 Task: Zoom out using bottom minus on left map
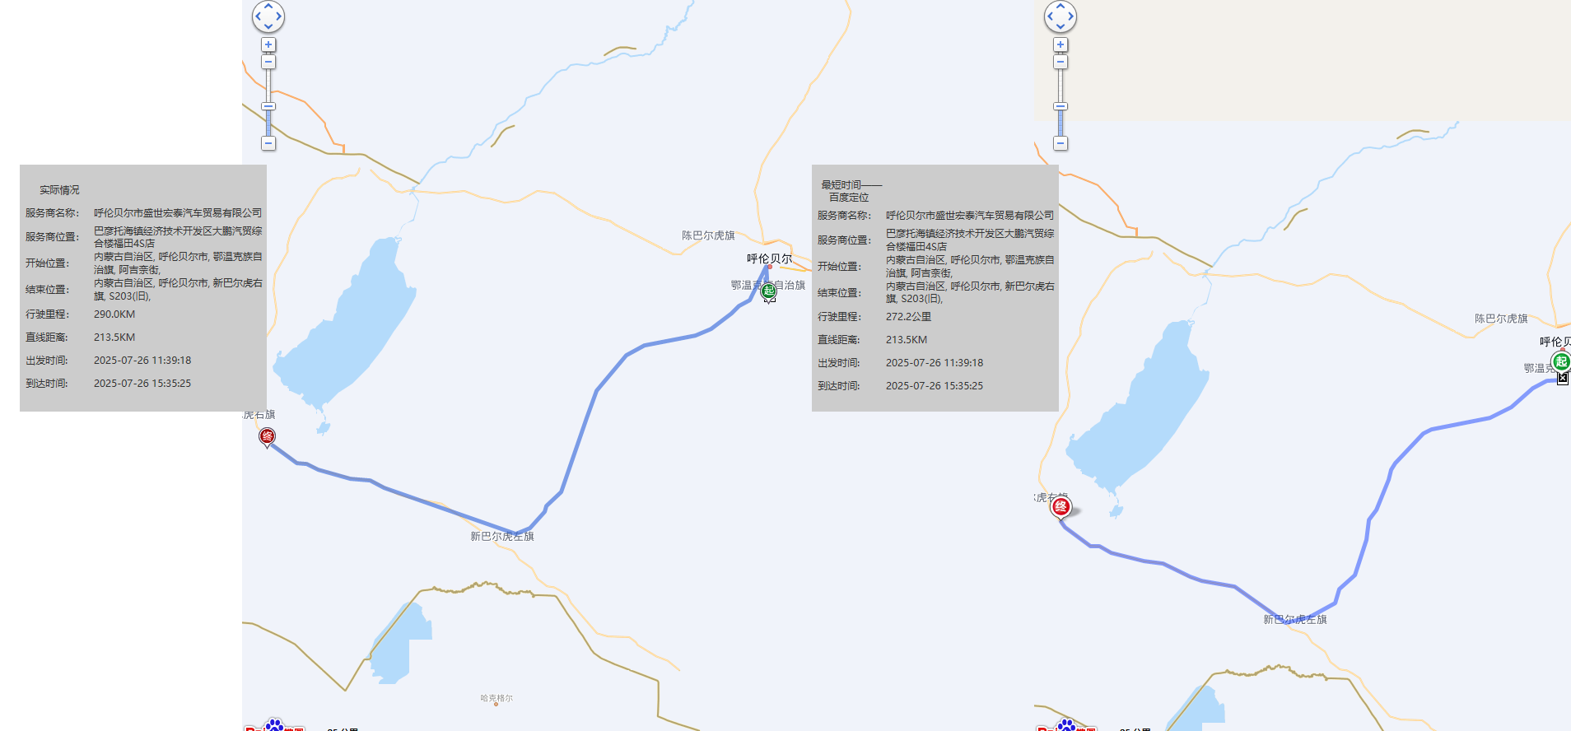click(x=268, y=143)
